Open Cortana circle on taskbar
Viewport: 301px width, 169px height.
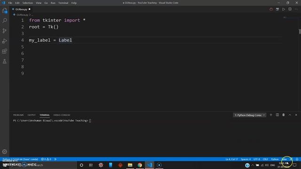(x=81, y=165)
